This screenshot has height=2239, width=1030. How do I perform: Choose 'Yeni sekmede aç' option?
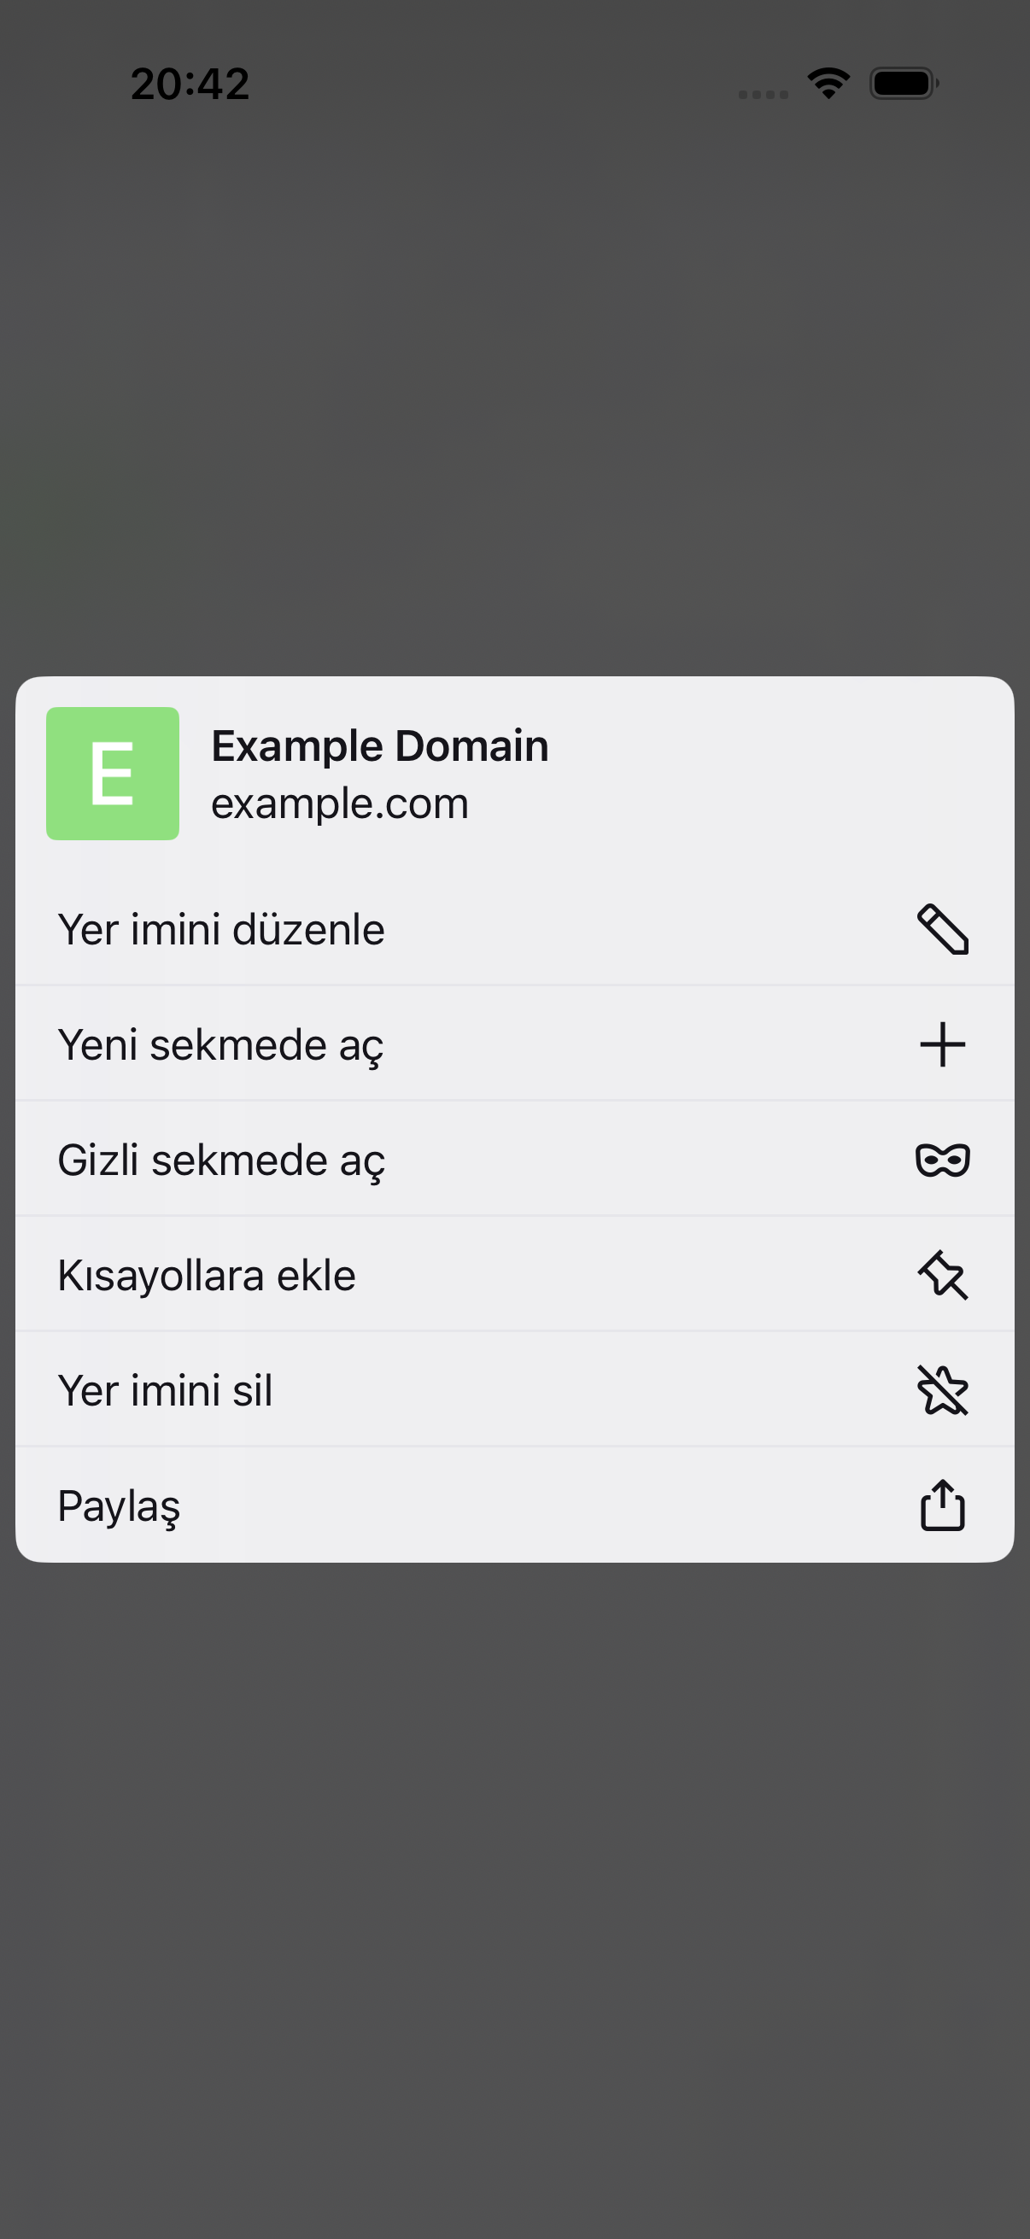pos(514,1044)
